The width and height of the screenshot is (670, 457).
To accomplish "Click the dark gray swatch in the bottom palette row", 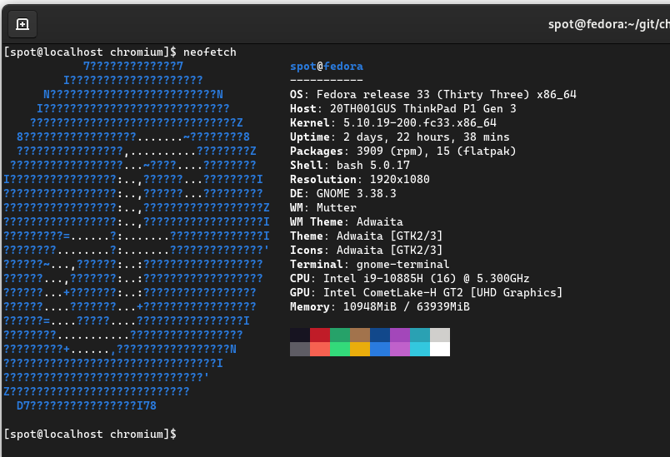I will [x=300, y=349].
